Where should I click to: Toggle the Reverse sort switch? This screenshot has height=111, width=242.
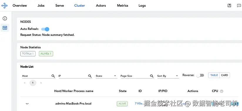click(200, 75)
